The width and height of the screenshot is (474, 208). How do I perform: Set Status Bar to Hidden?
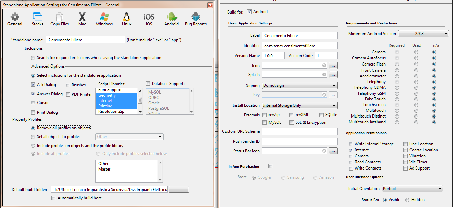(407, 200)
